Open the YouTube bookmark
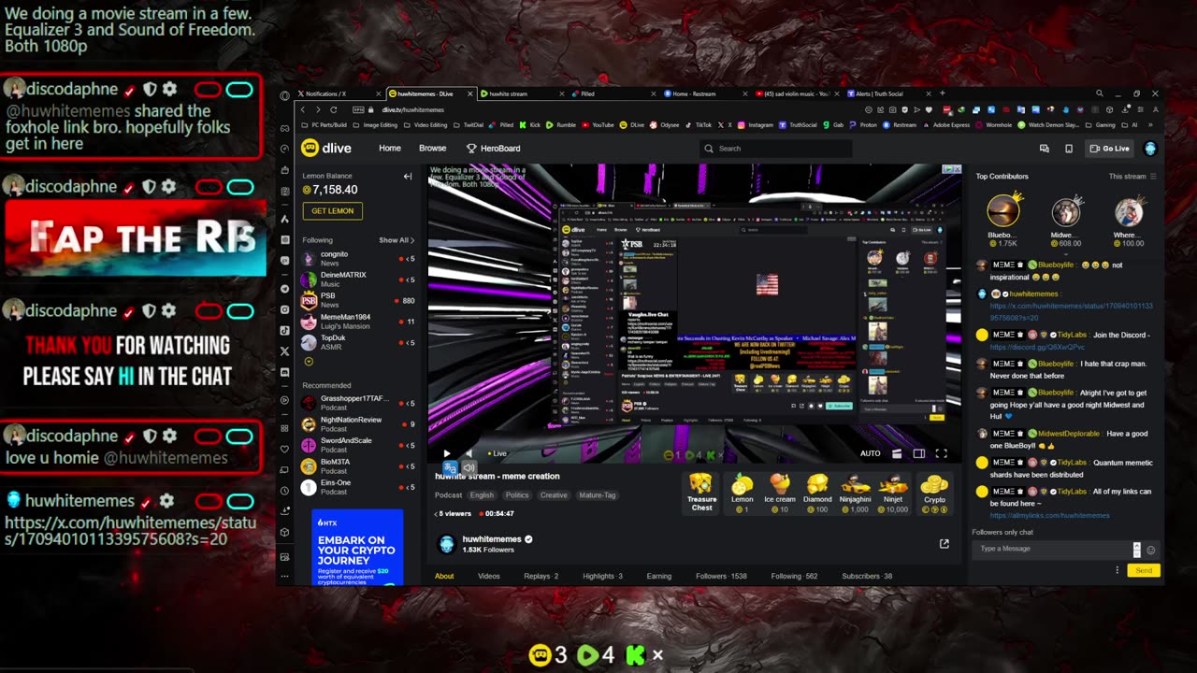The image size is (1197, 673). pyautogui.click(x=598, y=124)
